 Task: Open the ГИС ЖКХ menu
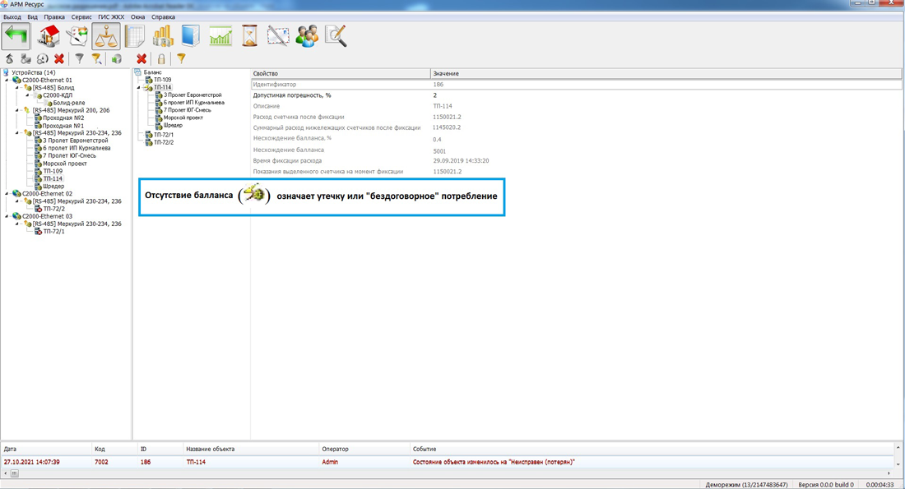(x=111, y=16)
